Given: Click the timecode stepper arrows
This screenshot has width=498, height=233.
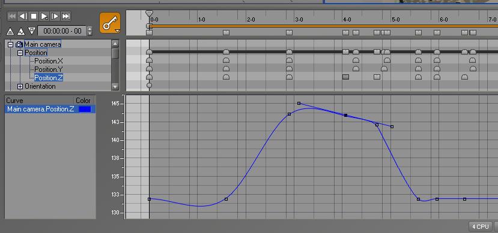Looking at the screenshot, I should pyautogui.click(x=90, y=31).
